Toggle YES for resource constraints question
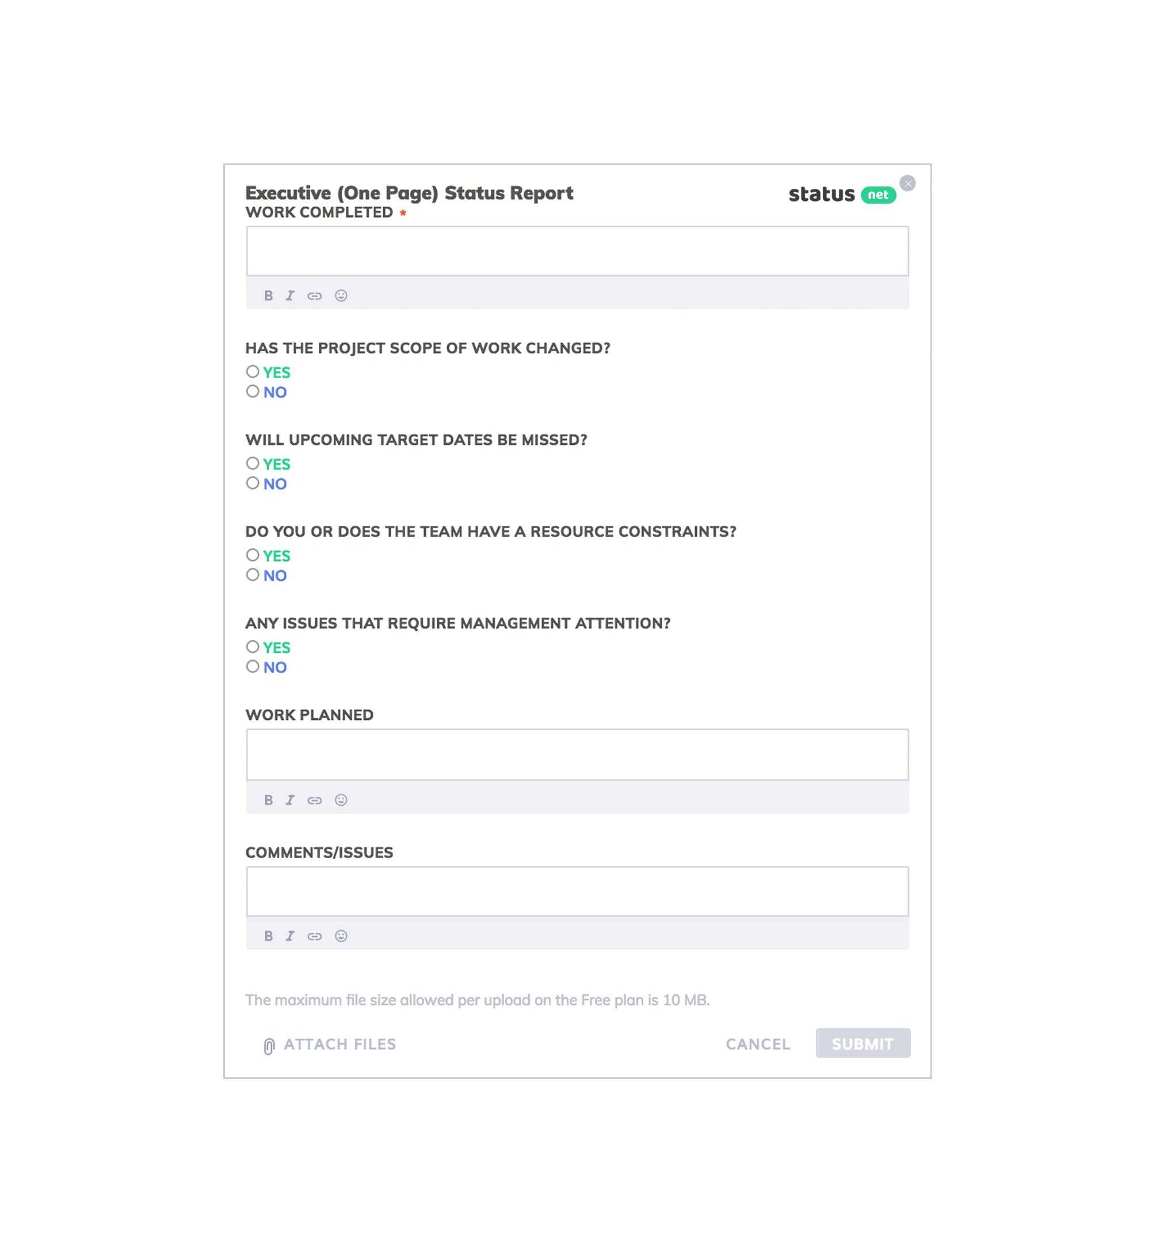This screenshot has height=1243, width=1156. pos(252,554)
